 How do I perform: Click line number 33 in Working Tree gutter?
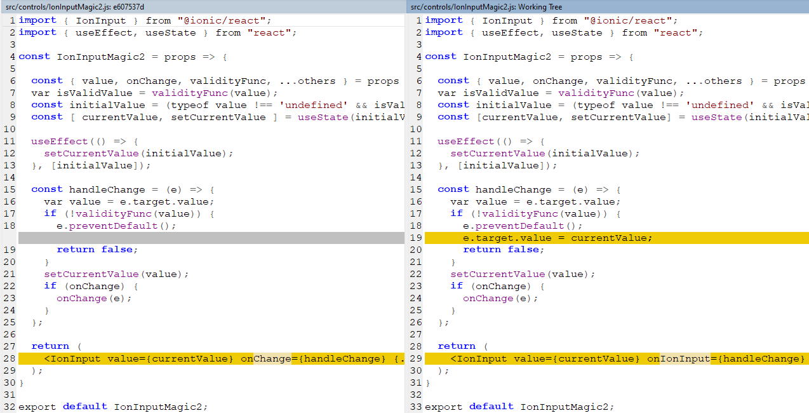coord(416,407)
